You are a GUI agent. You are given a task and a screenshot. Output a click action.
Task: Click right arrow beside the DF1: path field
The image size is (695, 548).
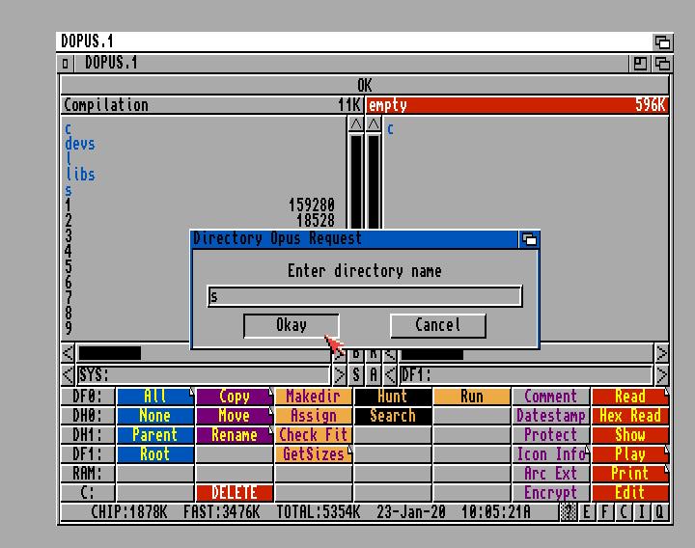[661, 375]
